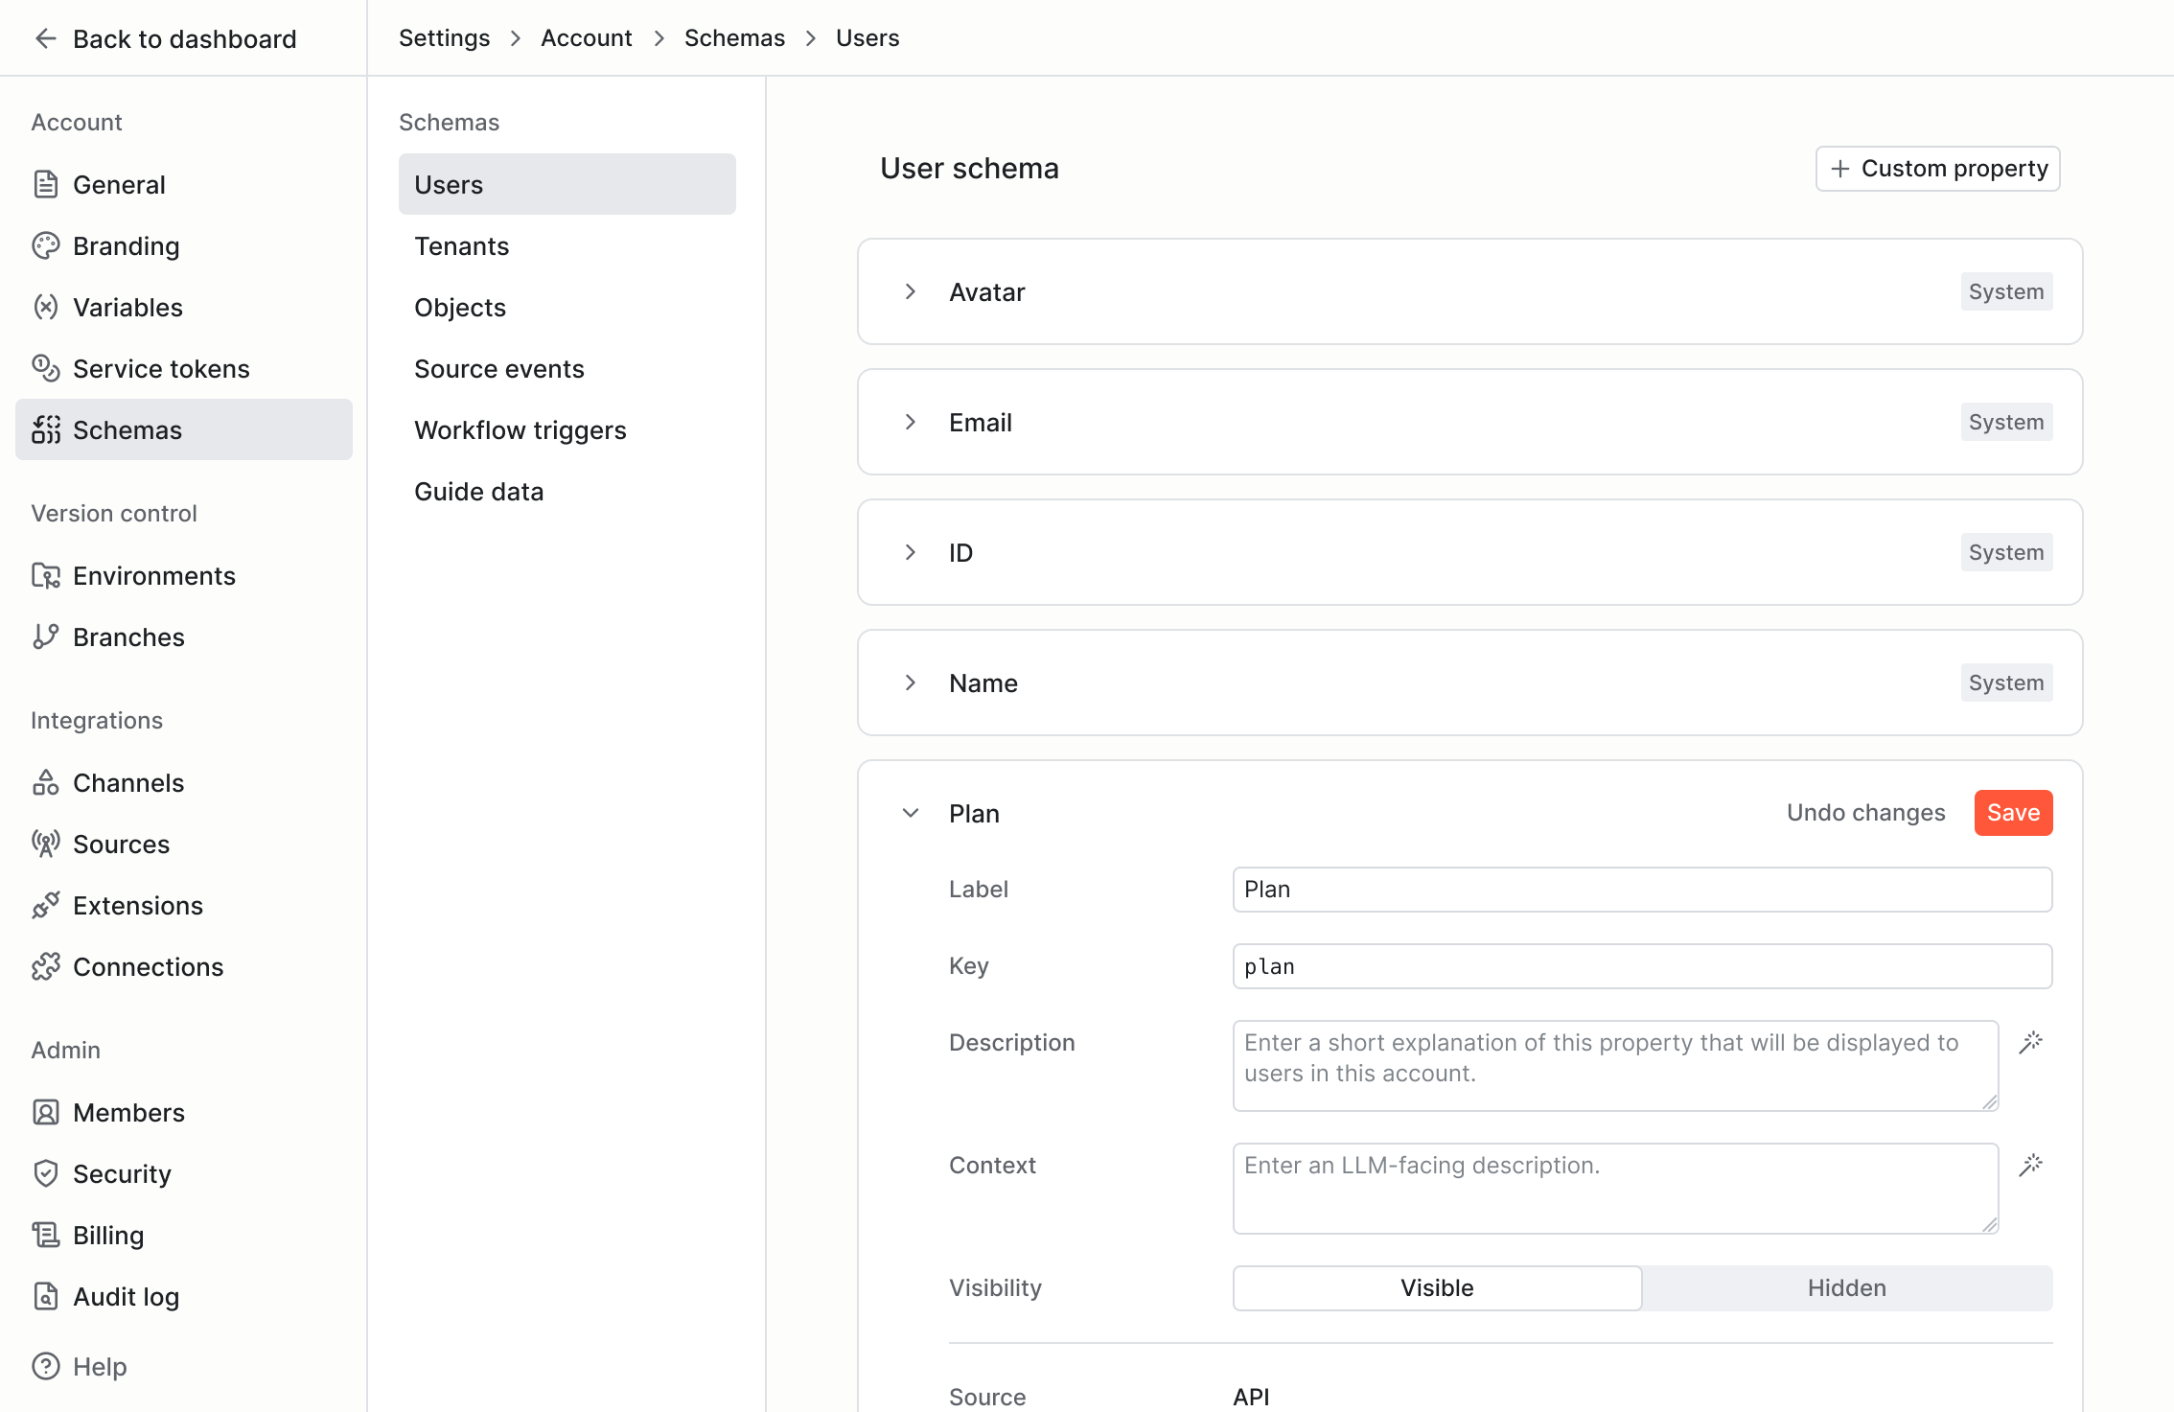Click the Service tokens icon
The image size is (2174, 1412).
45,368
